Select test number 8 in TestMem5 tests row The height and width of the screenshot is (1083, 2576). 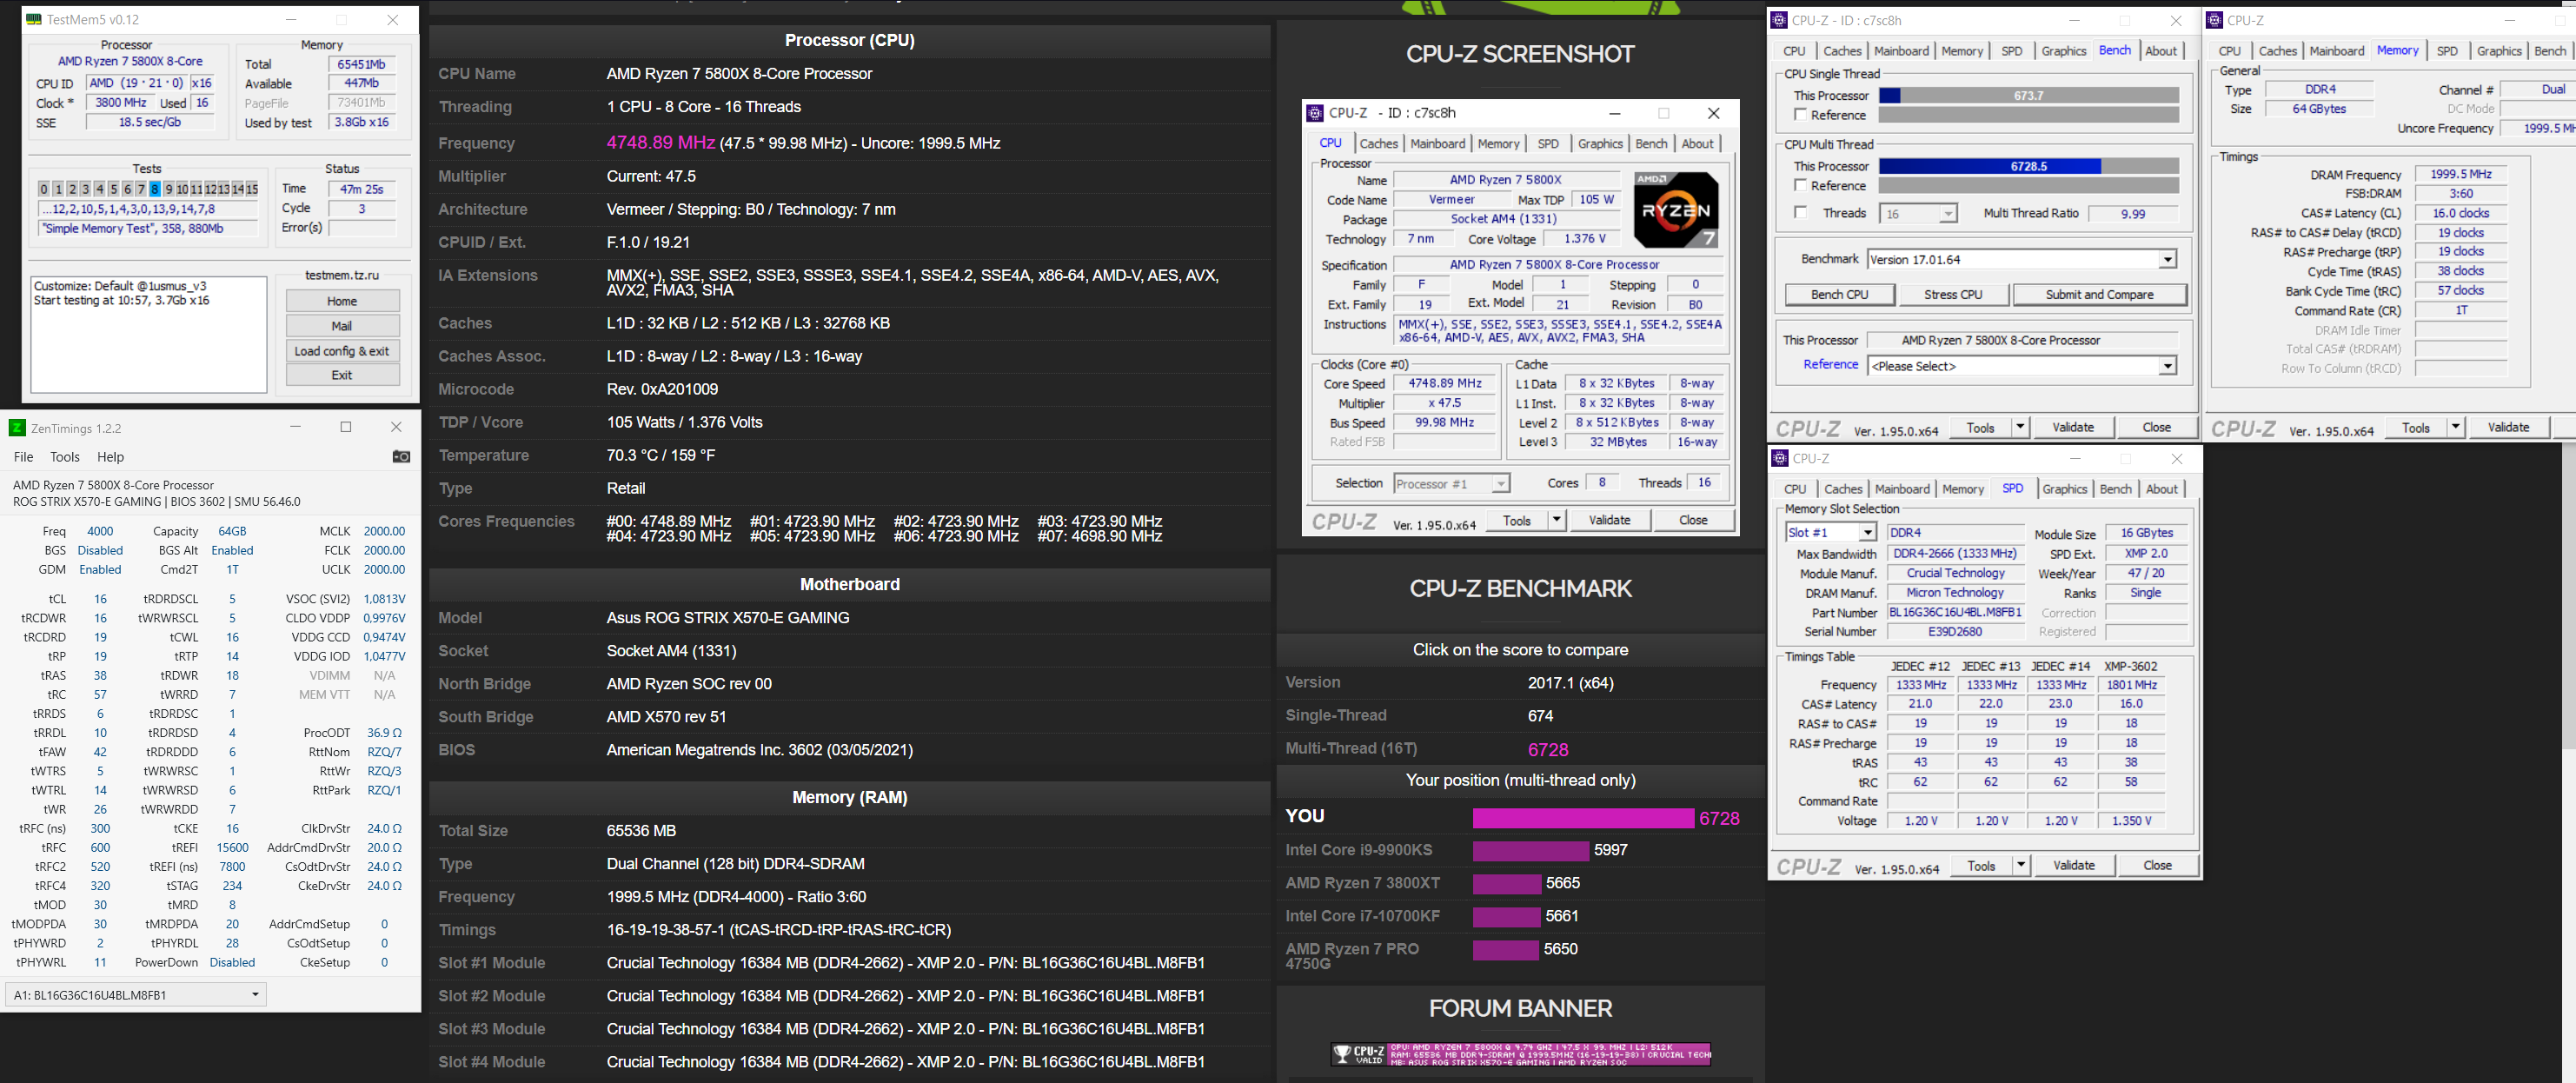(155, 189)
